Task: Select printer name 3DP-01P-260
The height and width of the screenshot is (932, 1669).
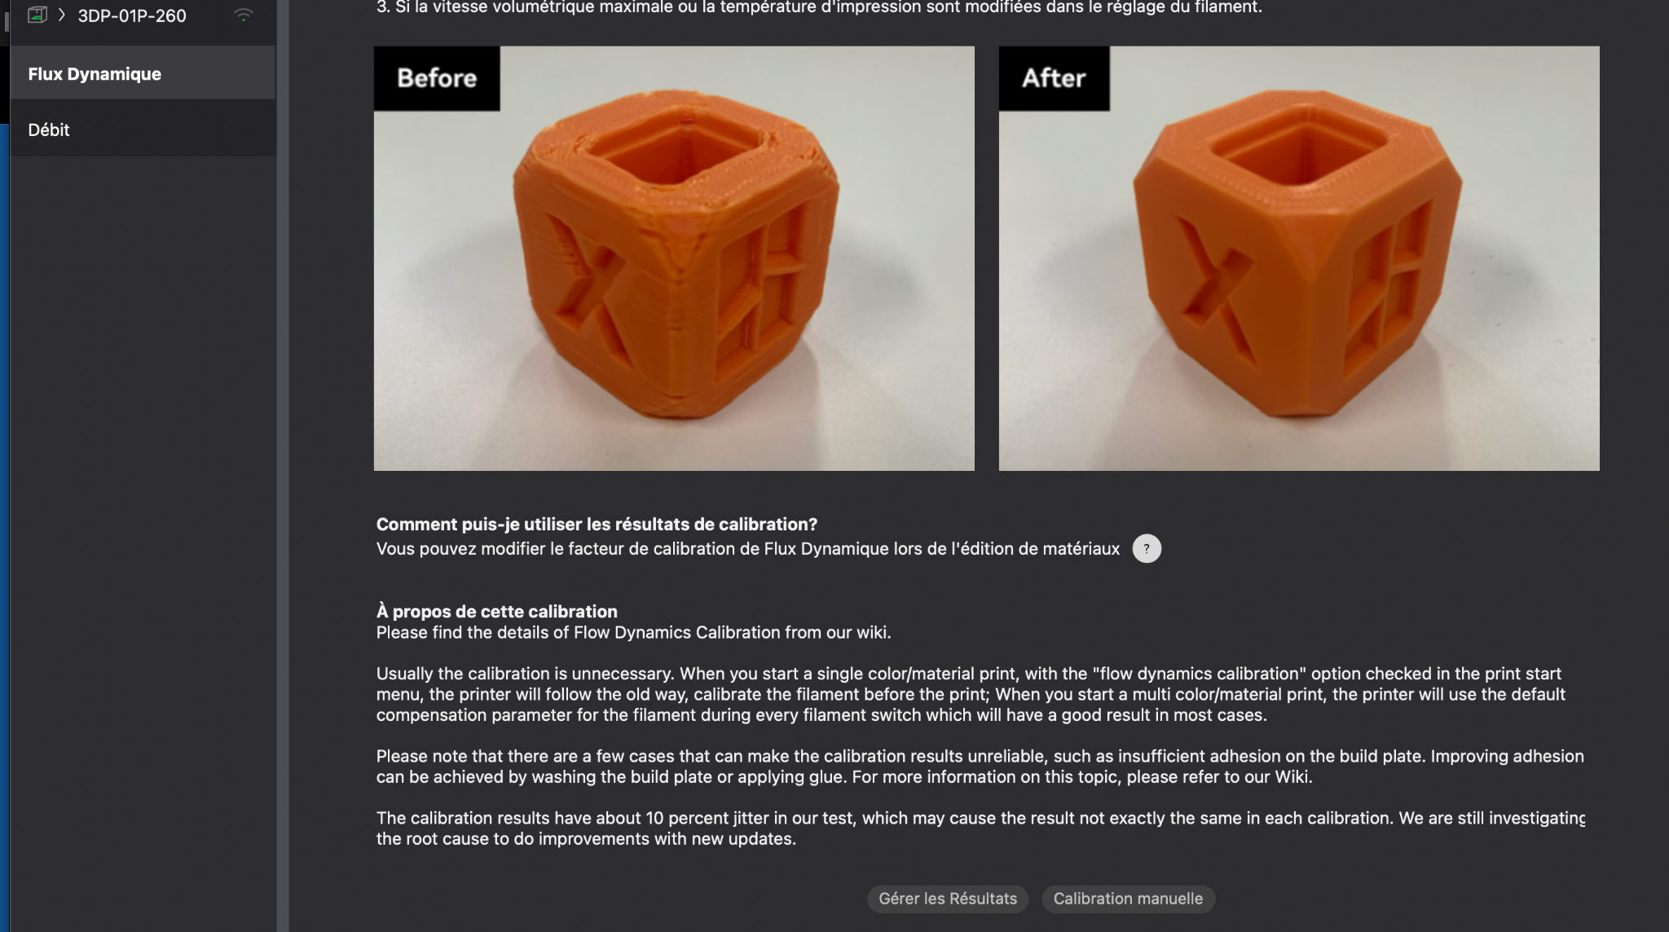Action: pyautogui.click(x=132, y=15)
